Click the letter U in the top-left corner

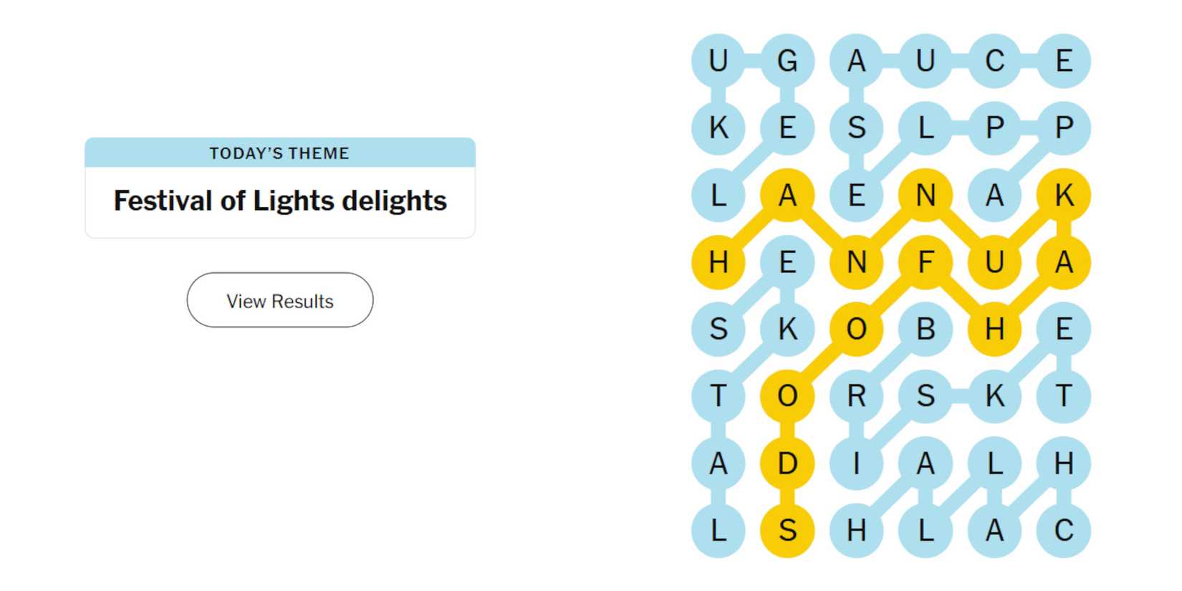(x=719, y=61)
